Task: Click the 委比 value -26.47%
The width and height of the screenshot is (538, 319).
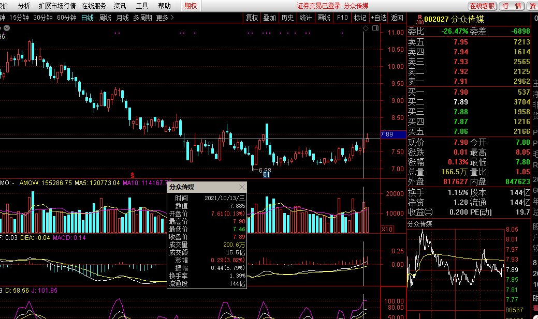Action: [455, 32]
